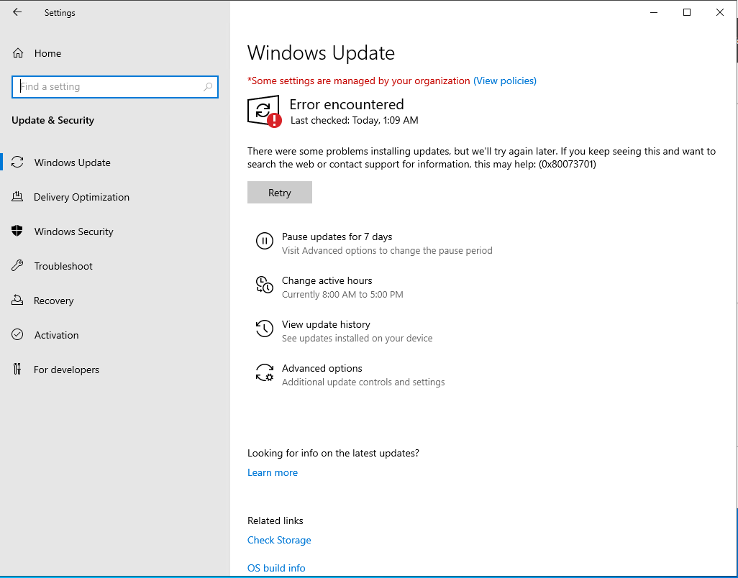Open the Troubleshoot page

[x=63, y=266]
